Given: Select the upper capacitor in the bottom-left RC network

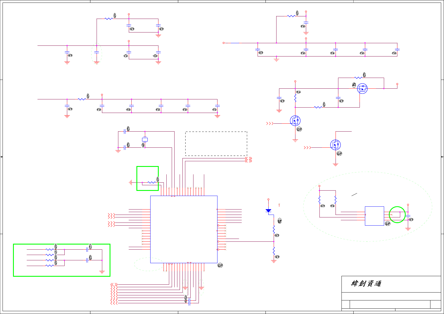Looking at the screenshot, I should click(x=87, y=249).
